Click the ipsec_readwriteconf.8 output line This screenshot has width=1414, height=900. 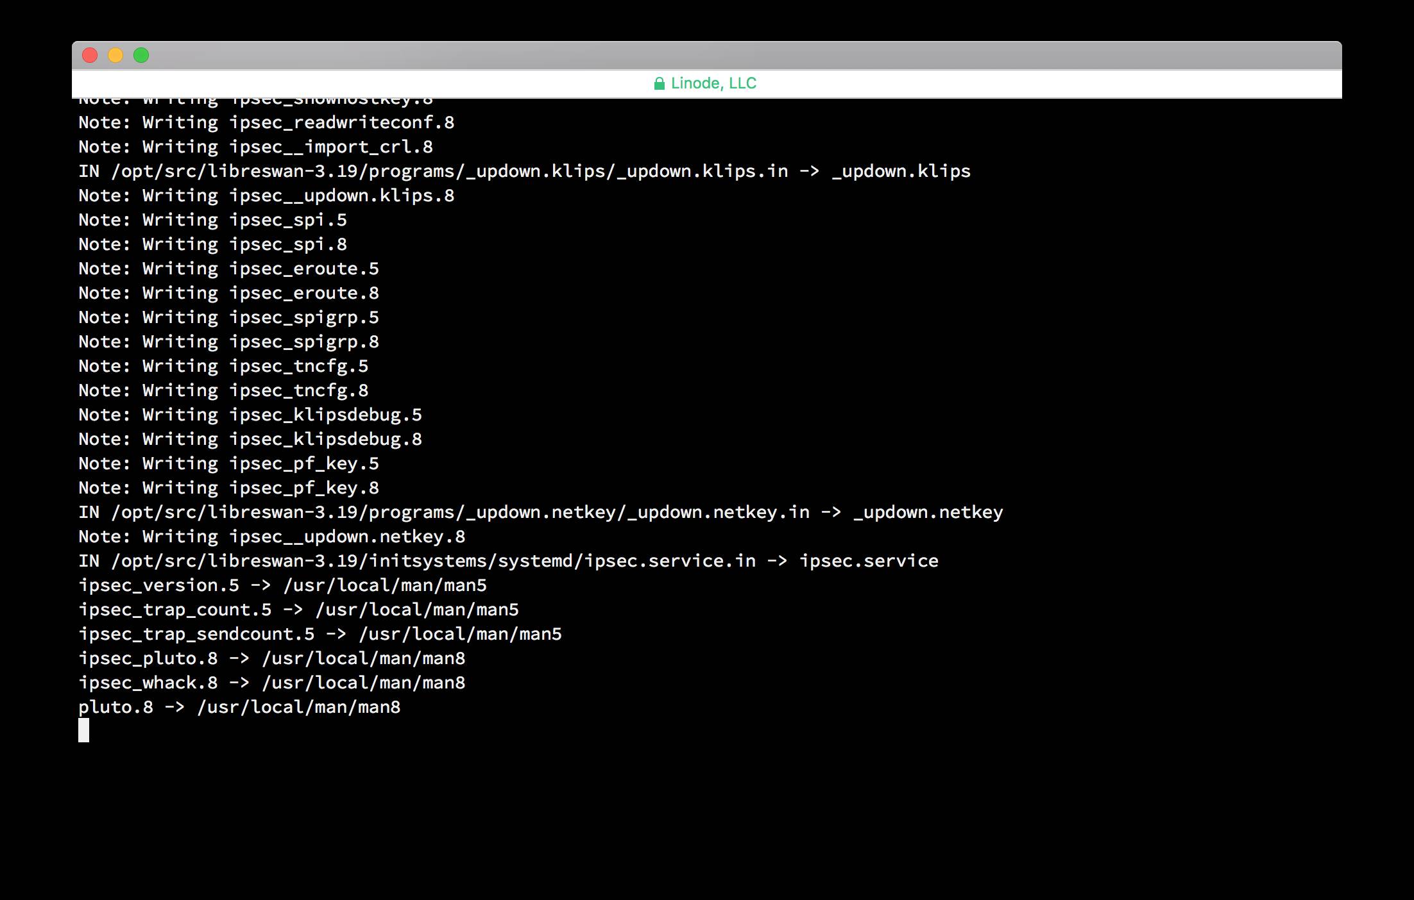266,122
